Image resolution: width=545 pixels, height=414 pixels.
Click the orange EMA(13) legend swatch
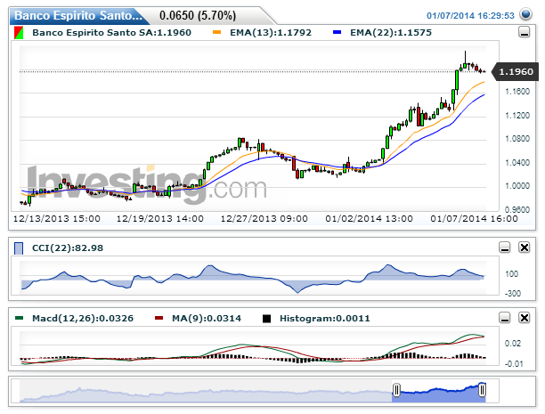217,32
